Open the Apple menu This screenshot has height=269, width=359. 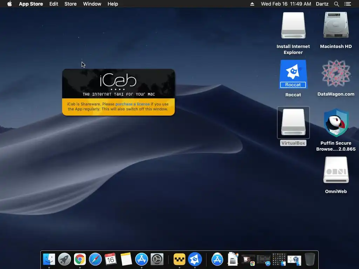click(x=9, y=4)
